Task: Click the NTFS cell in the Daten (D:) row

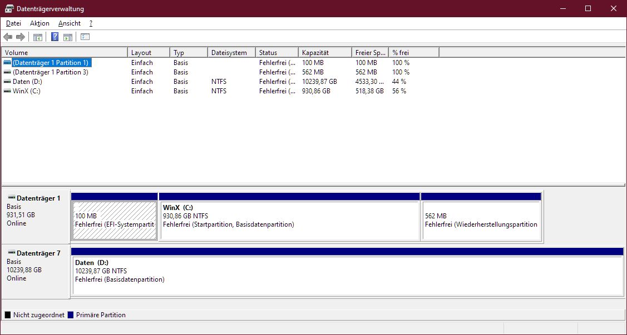Action: tap(219, 82)
